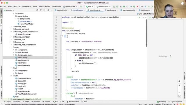Open HomeScreen.kt in the project tree
This screenshot has width=186, height=105.
(x=26, y=21)
